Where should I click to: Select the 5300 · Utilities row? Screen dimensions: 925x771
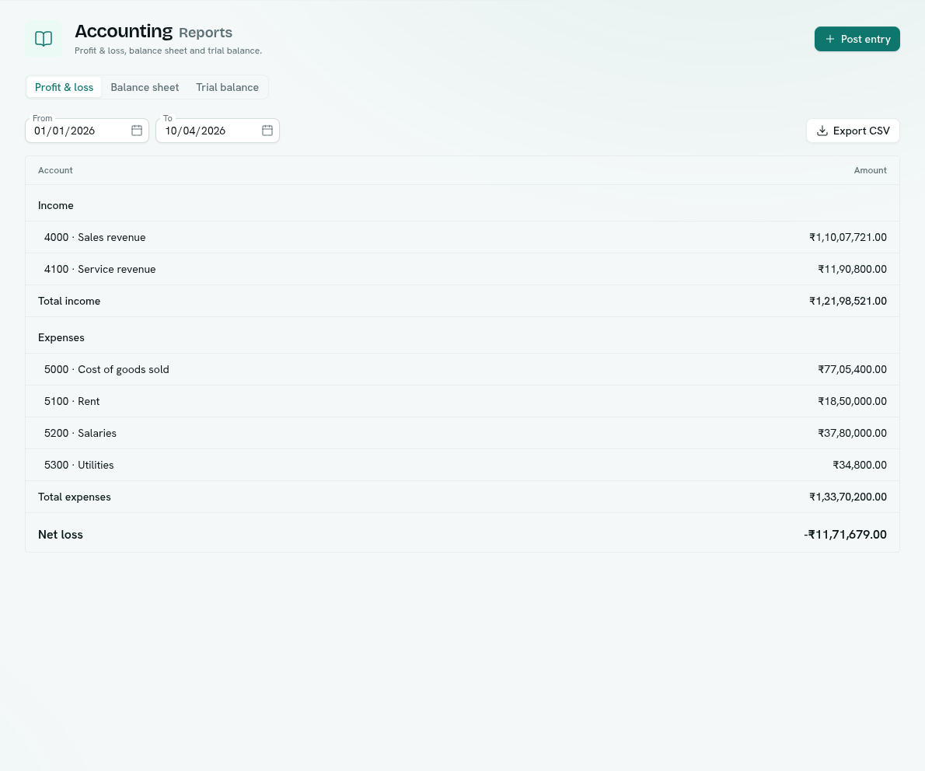462,465
